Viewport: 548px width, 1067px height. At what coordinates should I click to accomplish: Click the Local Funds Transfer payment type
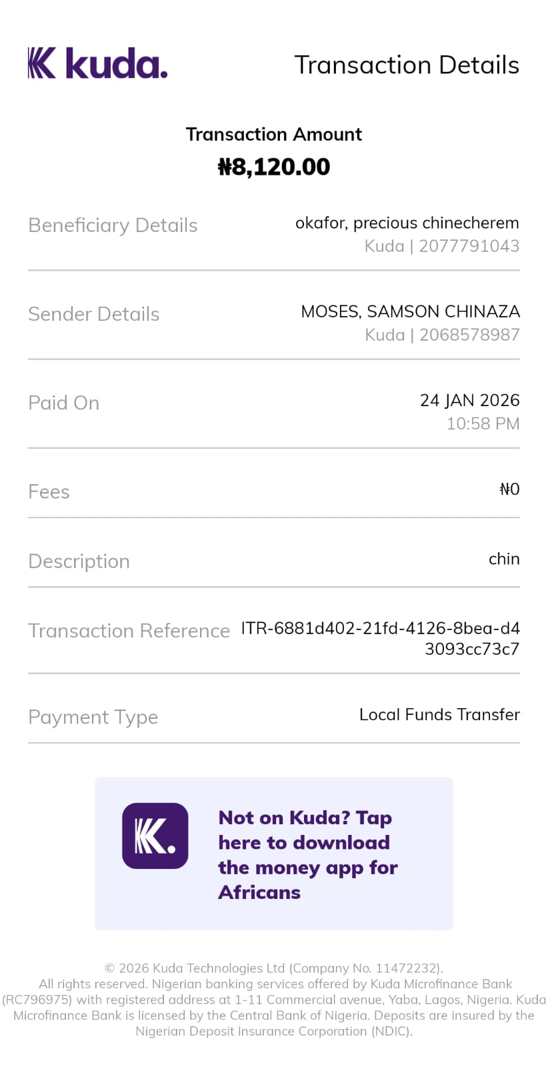click(x=439, y=715)
